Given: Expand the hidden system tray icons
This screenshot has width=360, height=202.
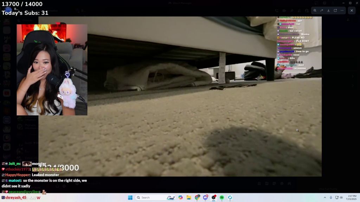Looking at the screenshot, I should tap(325, 197).
